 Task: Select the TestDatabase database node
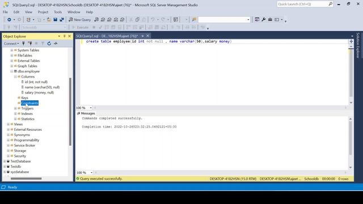click(20, 161)
